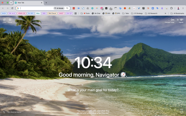Open the EW F/P tab group
The image size is (186, 116).
69,13
